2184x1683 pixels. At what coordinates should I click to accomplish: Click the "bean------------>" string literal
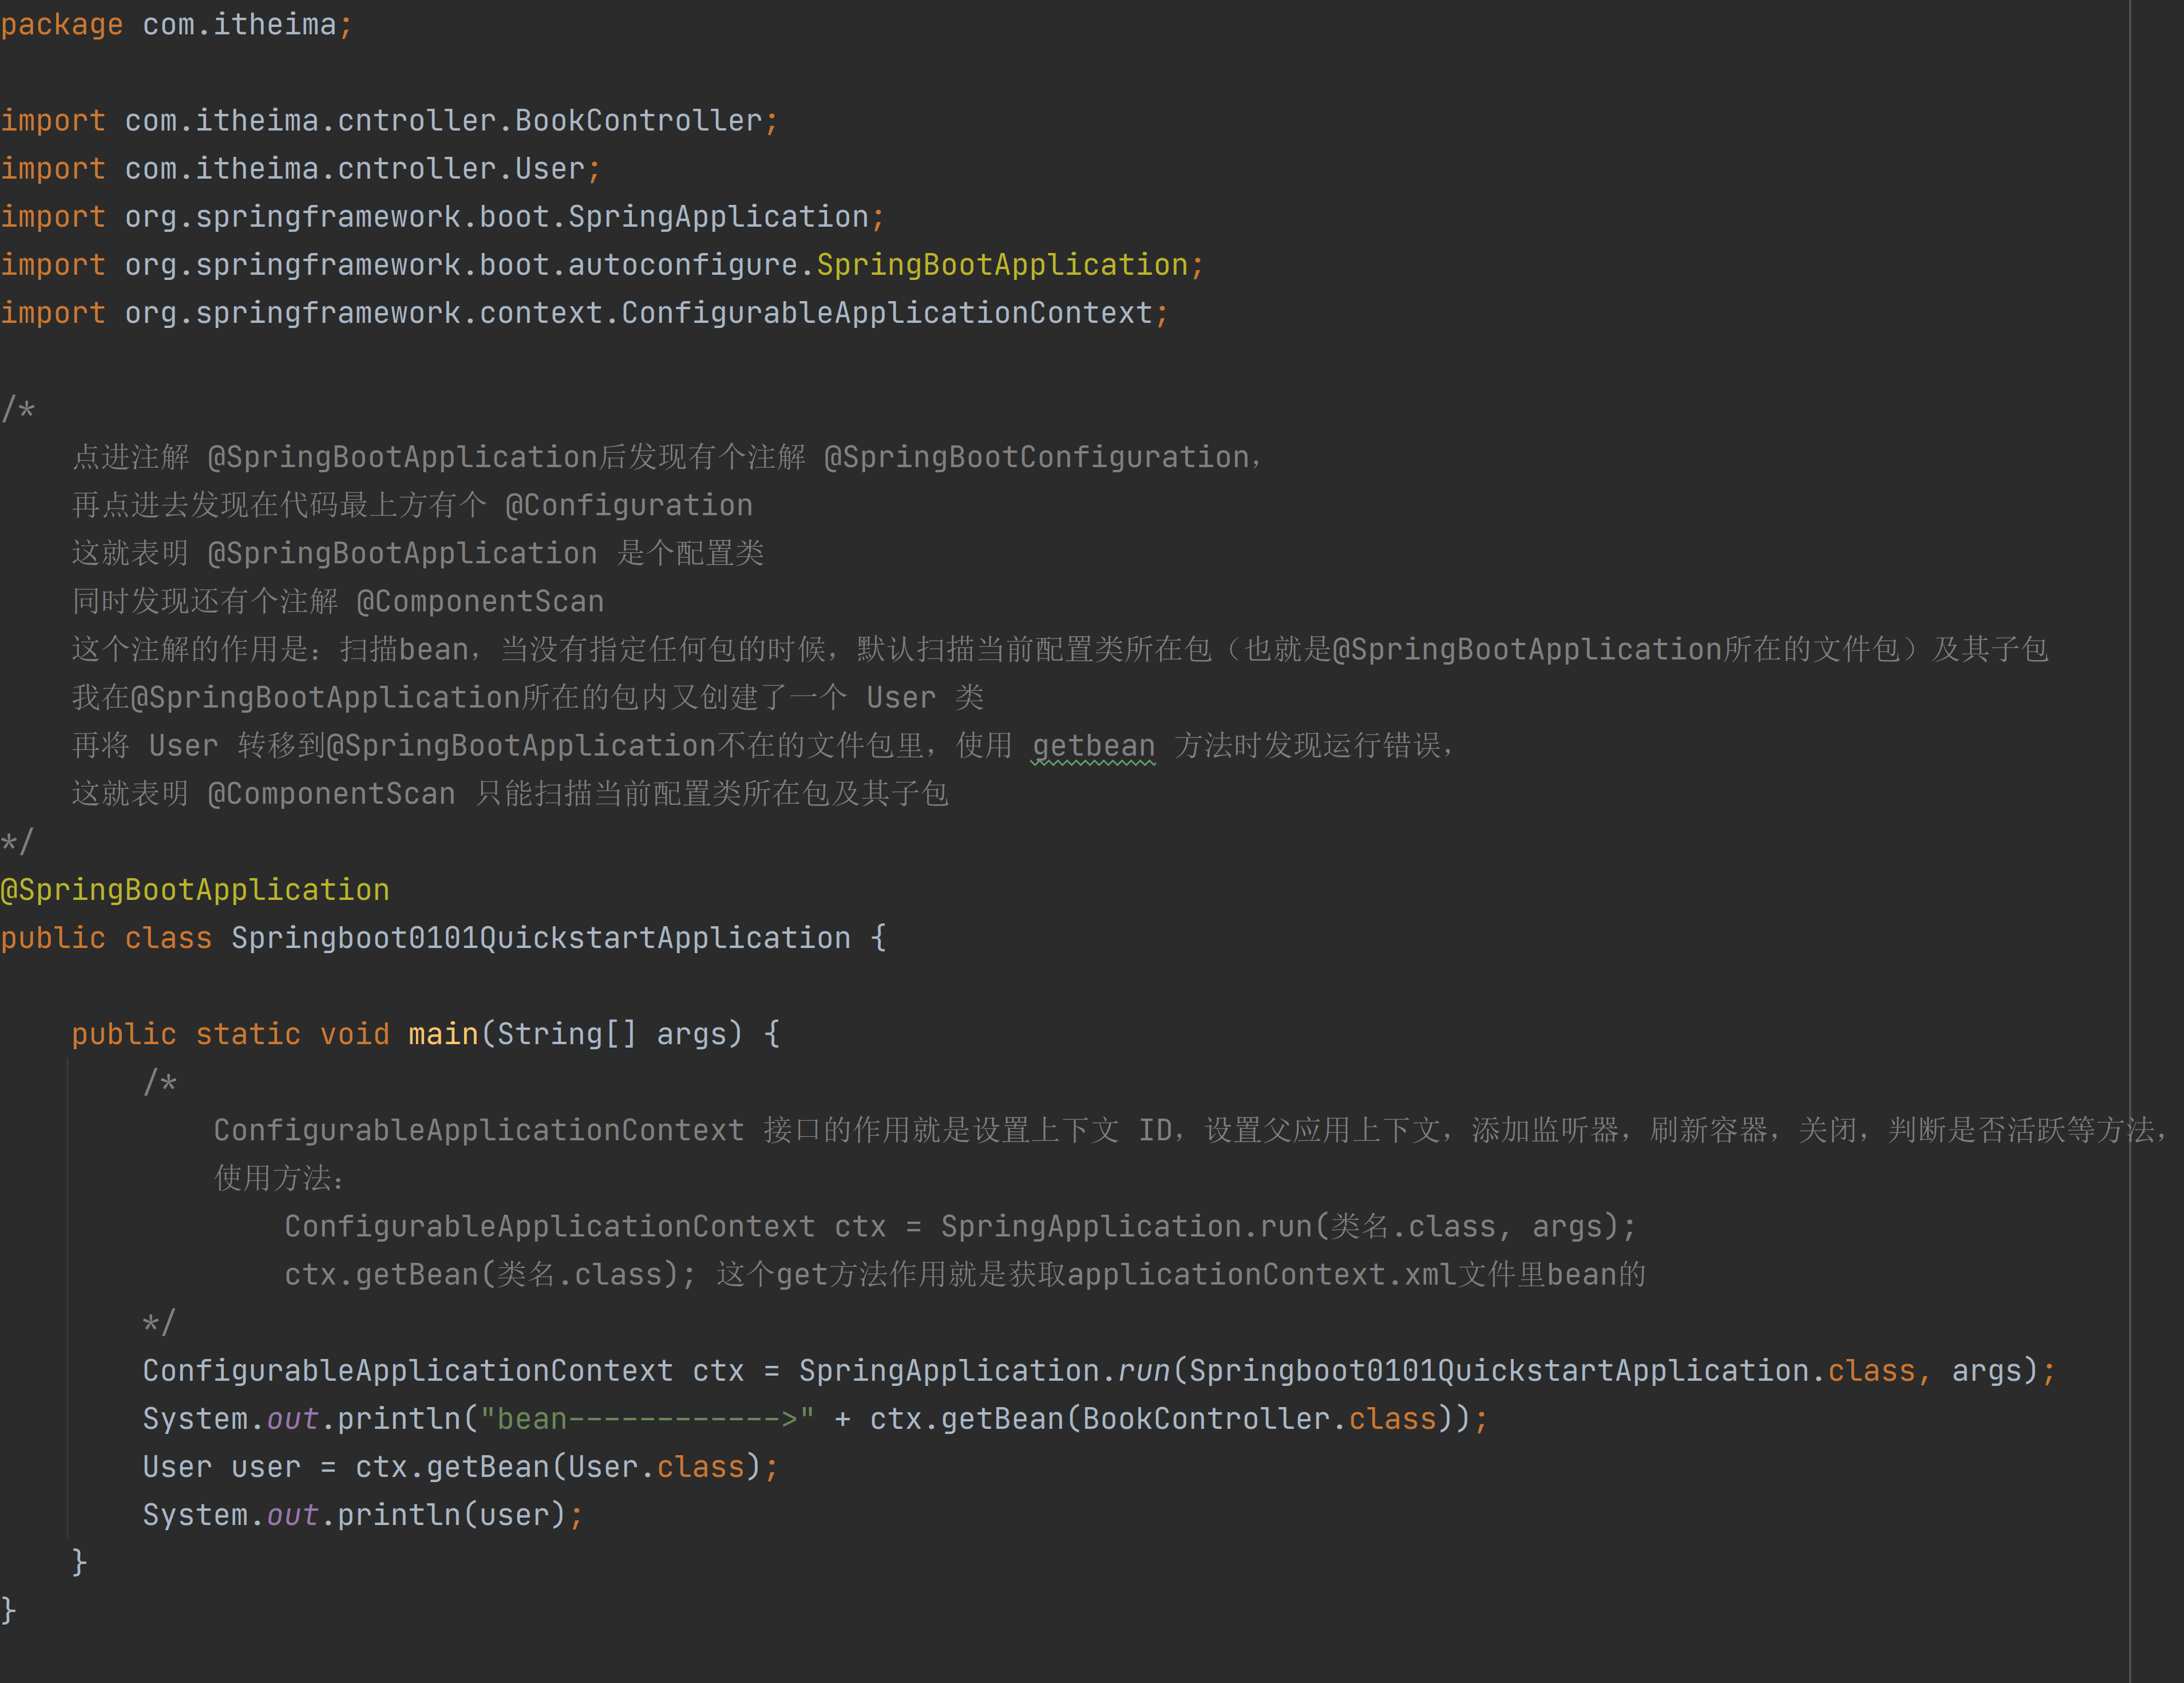647,1418
